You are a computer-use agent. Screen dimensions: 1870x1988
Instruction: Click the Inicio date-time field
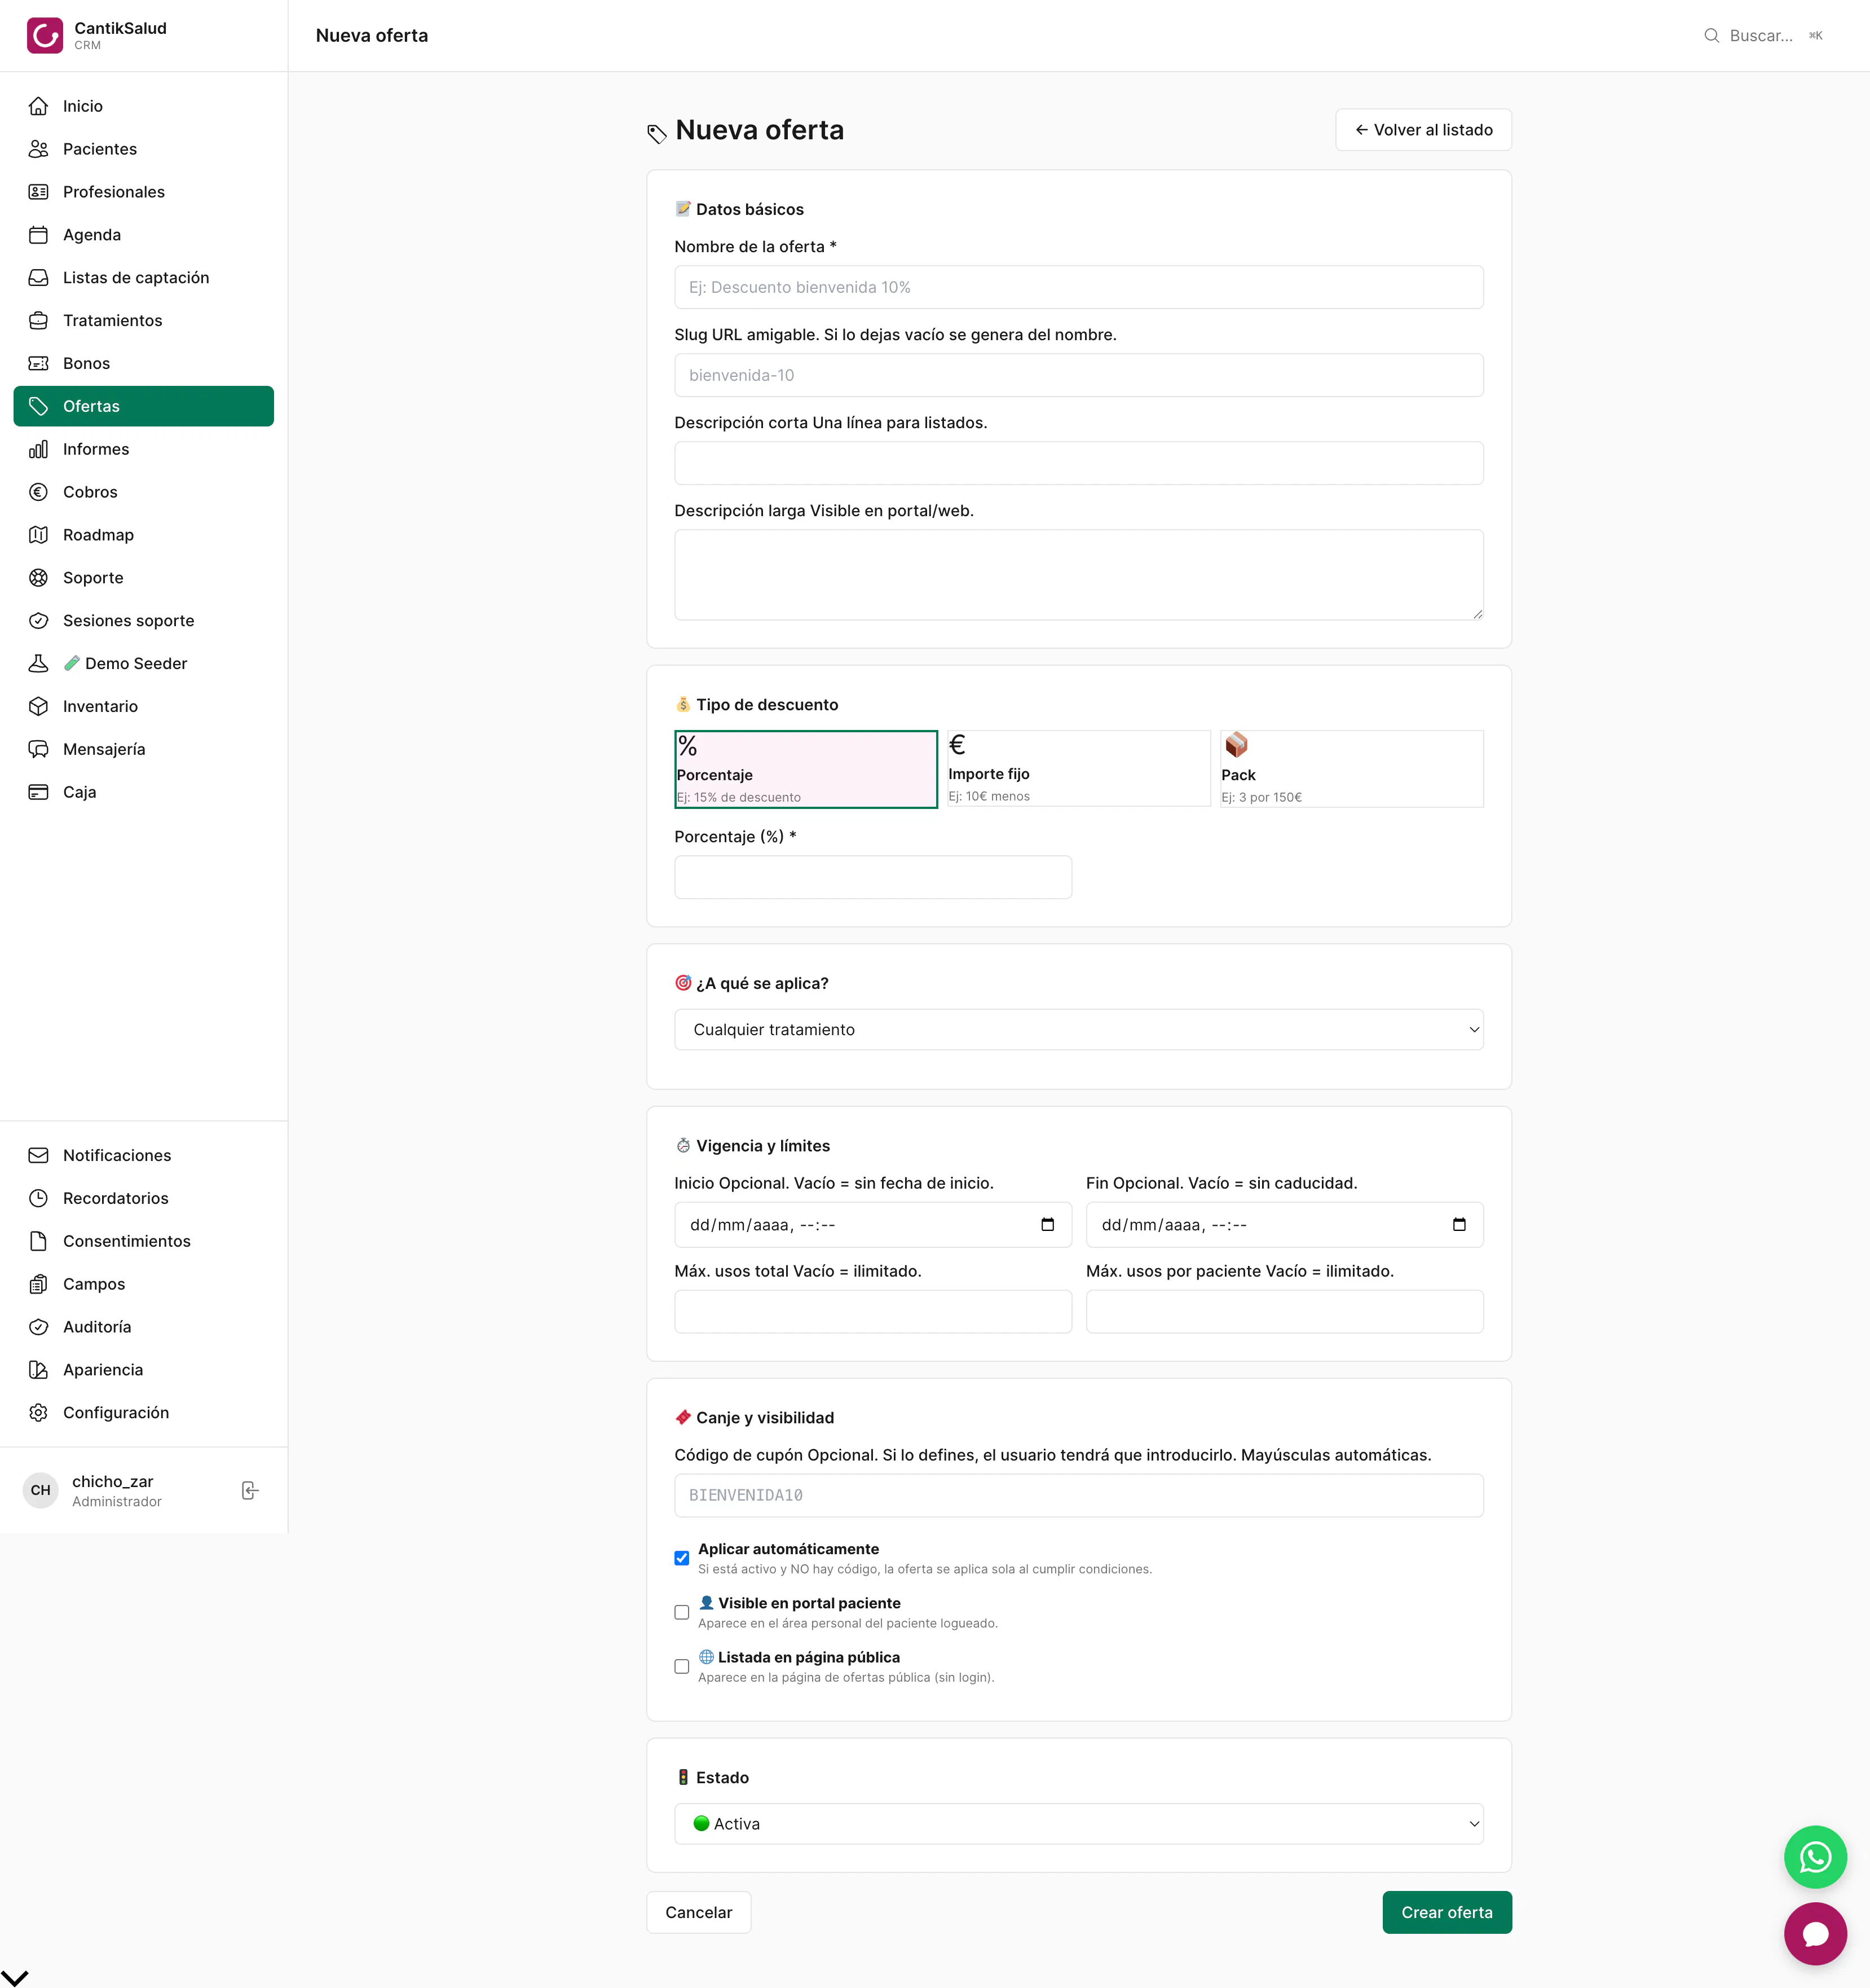[x=872, y=1225]
